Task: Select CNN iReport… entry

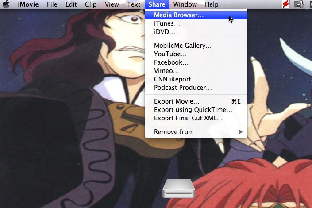Action: point(196,79)
